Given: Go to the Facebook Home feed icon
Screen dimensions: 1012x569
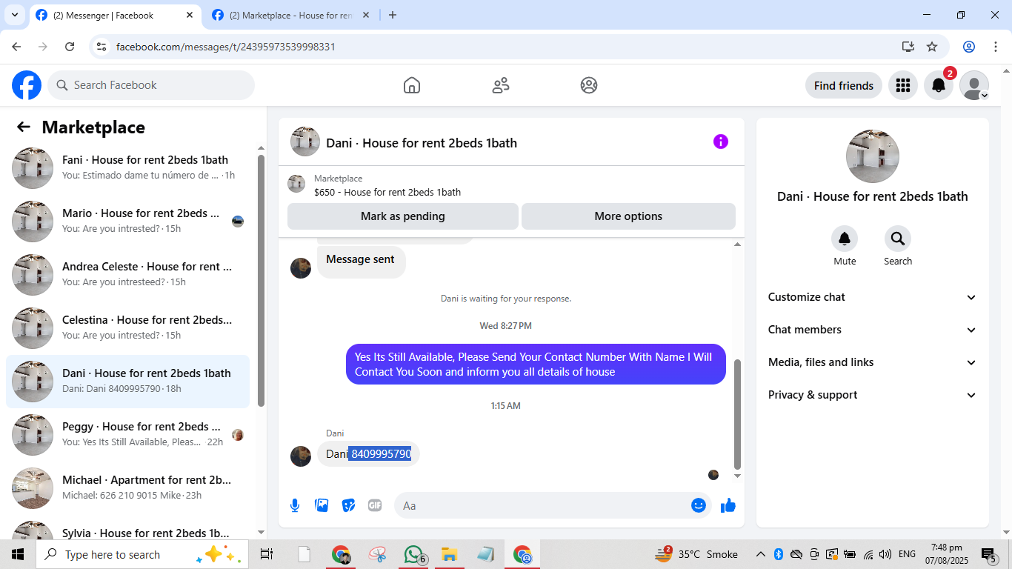Looking at the screenshot, I should click(x=412, y=85).
